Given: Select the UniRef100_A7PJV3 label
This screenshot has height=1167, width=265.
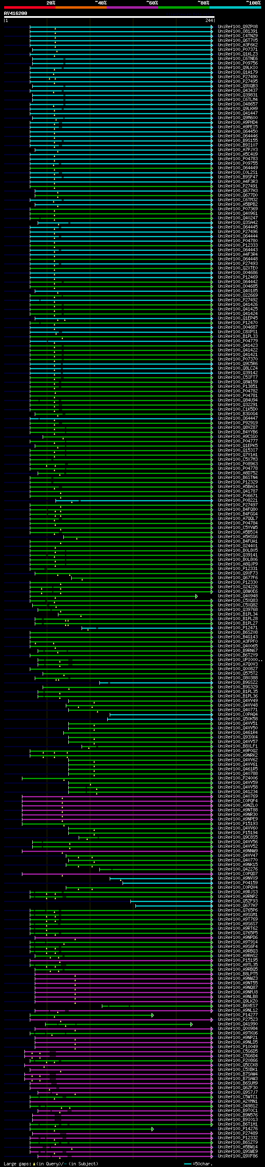Looking at the screenshot, I should (x=238, y=149).
